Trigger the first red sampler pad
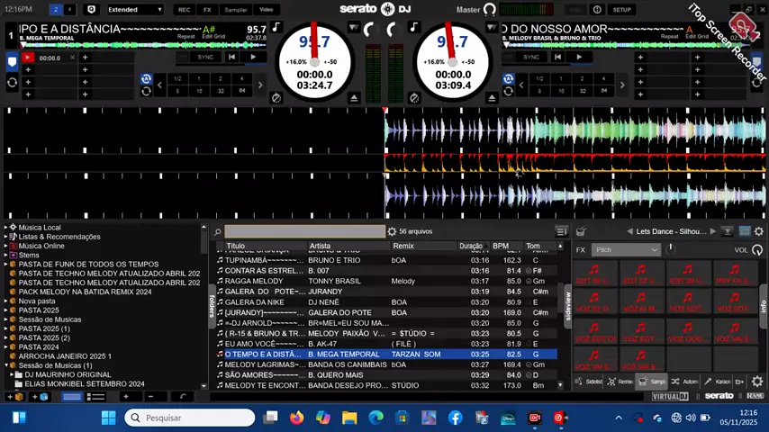The width and height of the screenshot is (769, 432). 594,274
